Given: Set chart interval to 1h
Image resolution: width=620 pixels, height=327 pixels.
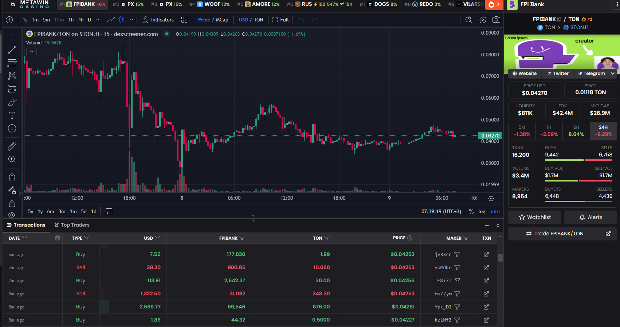Looking at the screenshot, I should point(71,20).
